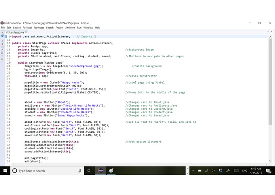Open the Paint app in taskbar

click(111, 171)
